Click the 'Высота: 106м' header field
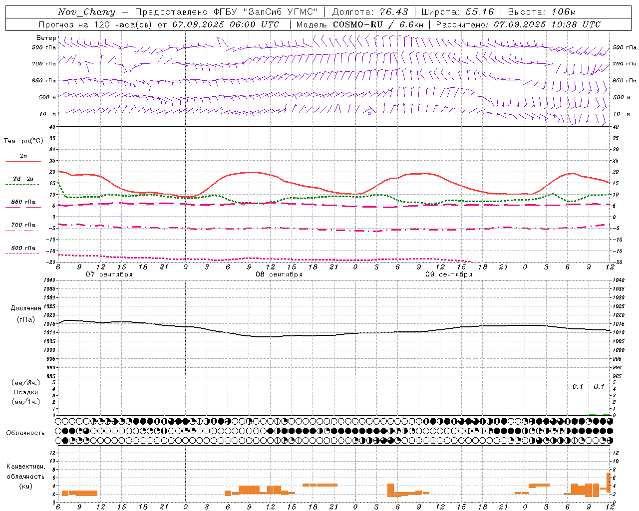 point(542,12)
